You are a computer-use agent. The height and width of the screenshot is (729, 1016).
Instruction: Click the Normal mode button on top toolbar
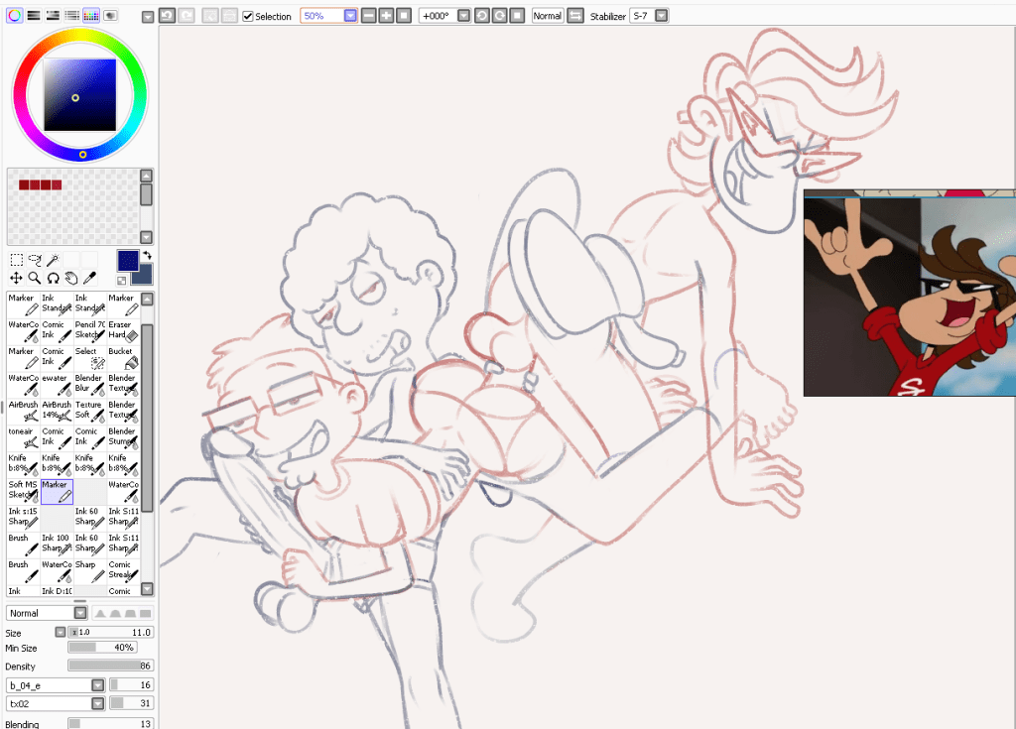click(x=547, y=15)
